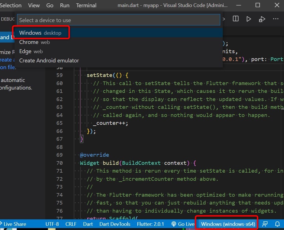284x230 pixels.
Task: Change UTF-8 file encoding
Action: [52, 224]
